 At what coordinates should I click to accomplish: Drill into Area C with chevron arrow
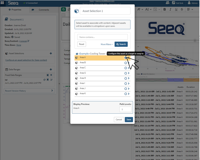click(129, 68)
